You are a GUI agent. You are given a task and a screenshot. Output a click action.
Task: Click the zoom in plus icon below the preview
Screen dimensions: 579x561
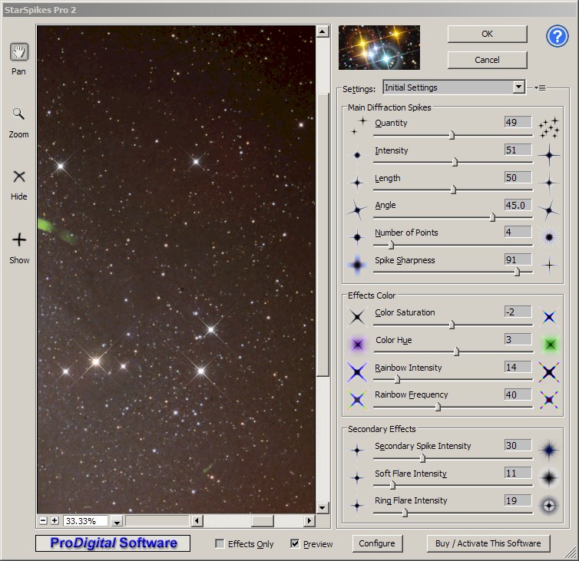[x=55, y=521]
